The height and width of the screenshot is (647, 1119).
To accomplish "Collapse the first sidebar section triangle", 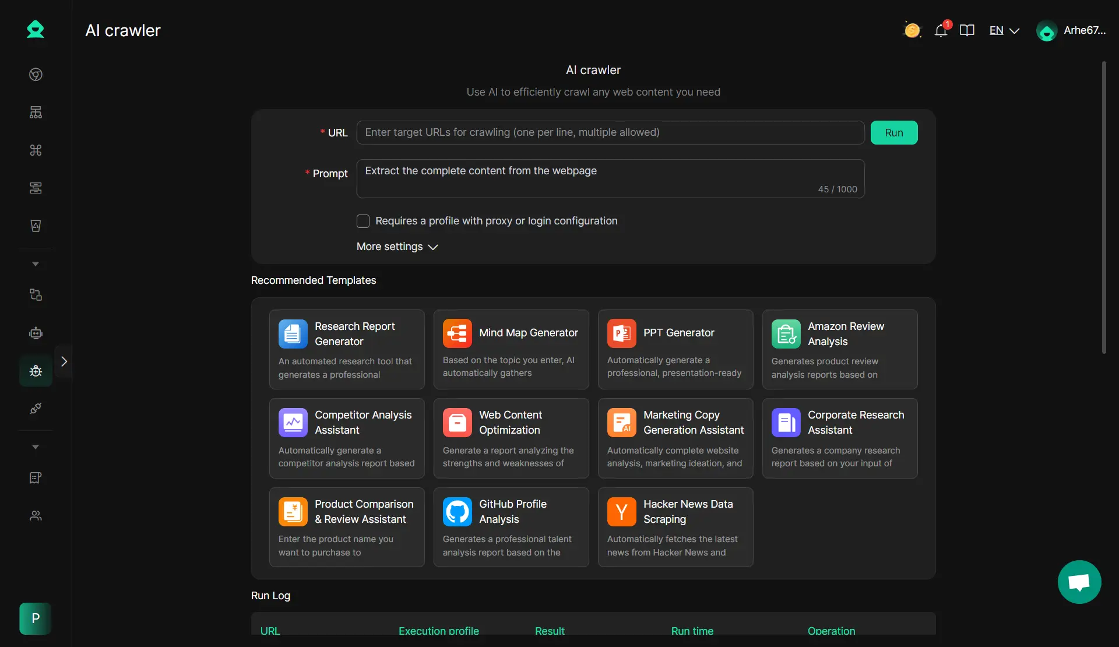I will 36,264.
